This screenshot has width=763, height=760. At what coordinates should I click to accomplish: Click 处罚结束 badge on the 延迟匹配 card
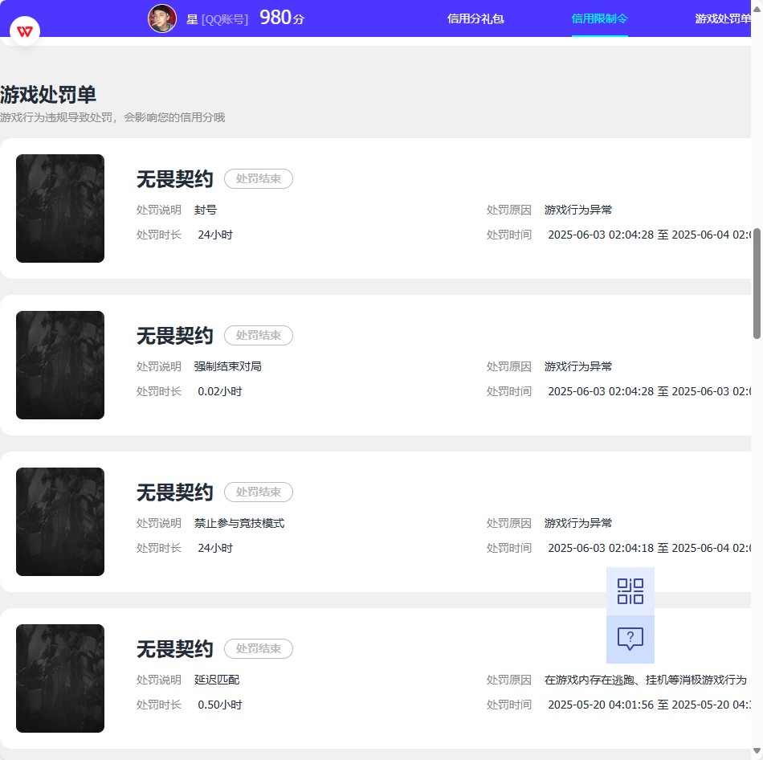(x=259, y=649)
